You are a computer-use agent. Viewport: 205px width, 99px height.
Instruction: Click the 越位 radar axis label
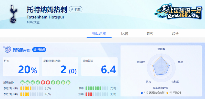(180, 62)
